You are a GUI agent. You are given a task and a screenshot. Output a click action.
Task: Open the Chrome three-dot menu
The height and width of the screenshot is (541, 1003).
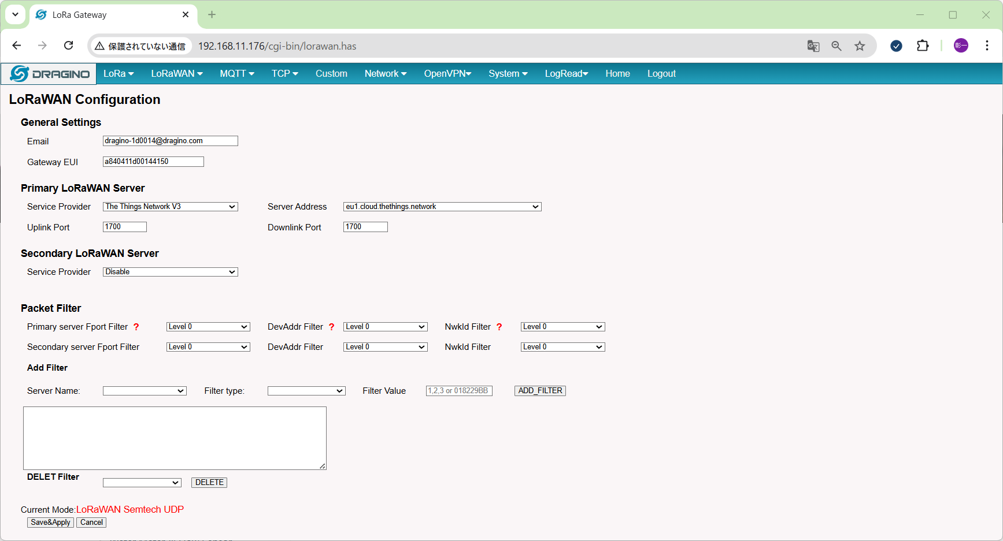[987, 46]
